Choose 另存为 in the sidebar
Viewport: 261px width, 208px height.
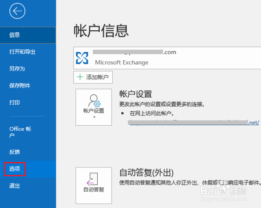tap(28, 69)
